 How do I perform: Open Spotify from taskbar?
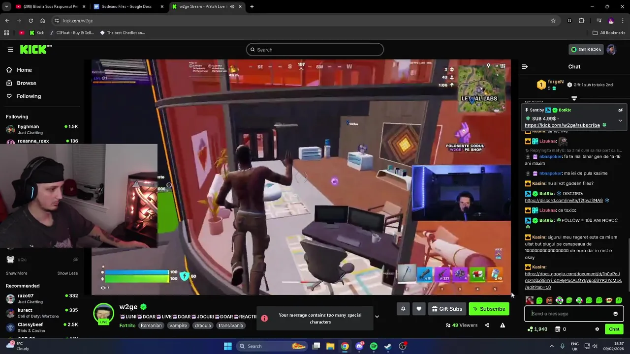tap(374, 346)
